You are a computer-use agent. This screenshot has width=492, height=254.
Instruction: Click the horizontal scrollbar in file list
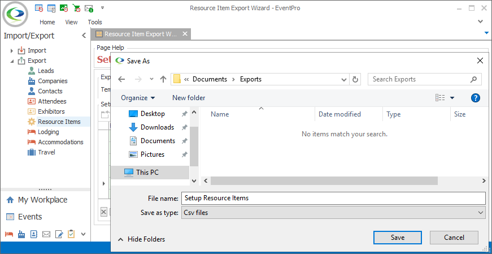tap(324, 181)
